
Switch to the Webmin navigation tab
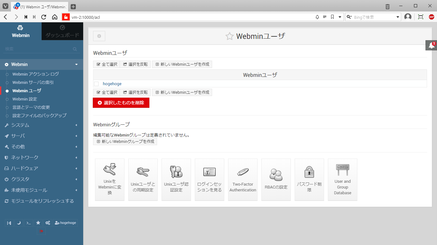tap(21, 31)
